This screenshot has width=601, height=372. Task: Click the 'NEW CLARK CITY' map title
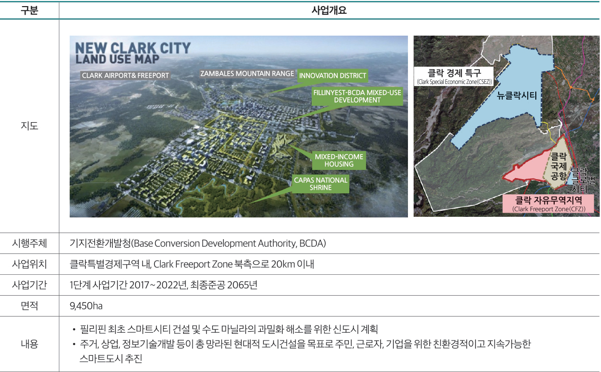pyautogui.click(x=132, y=48)
